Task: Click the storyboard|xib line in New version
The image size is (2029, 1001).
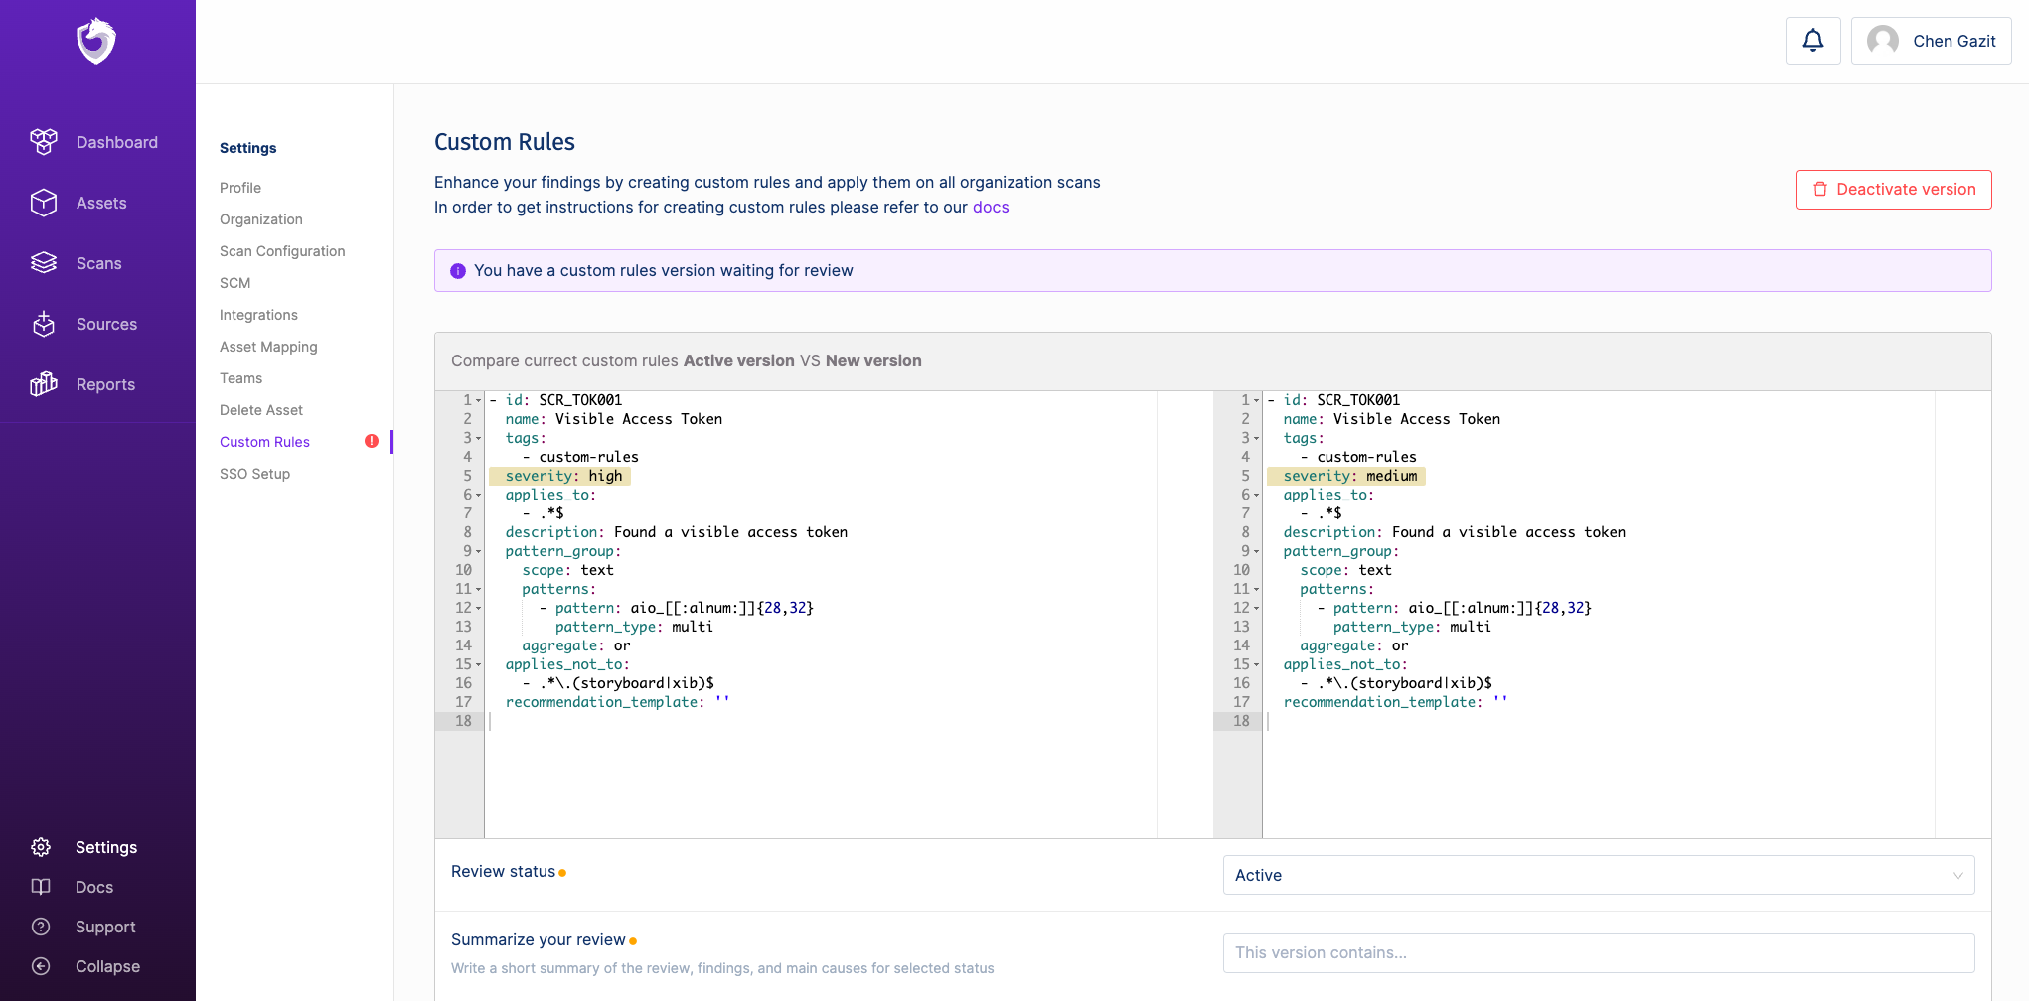Action: tap(1396, 684)
